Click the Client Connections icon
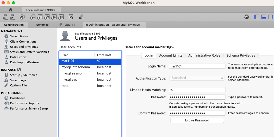 [7, 42]
